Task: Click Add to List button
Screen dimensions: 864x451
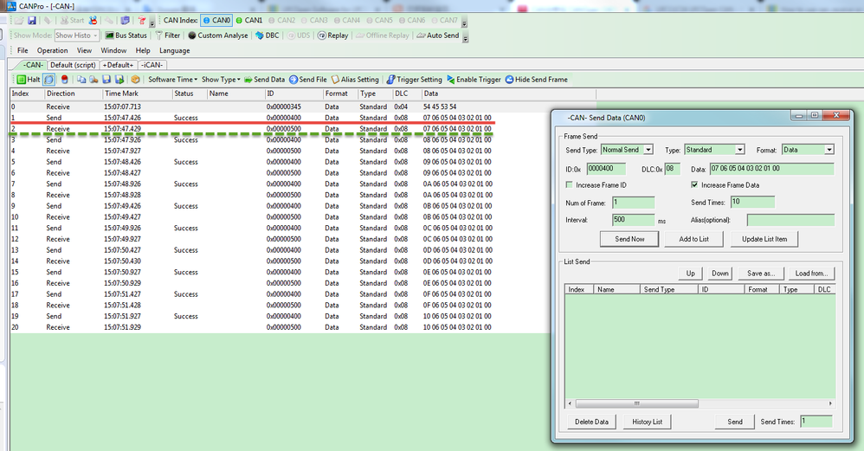Action: coord(693,239)
